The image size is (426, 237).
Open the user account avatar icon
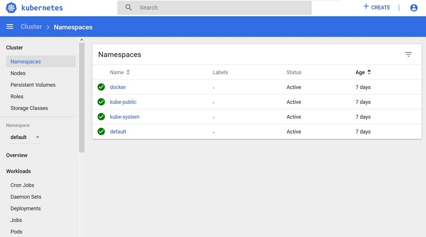(x=414, y=8)
